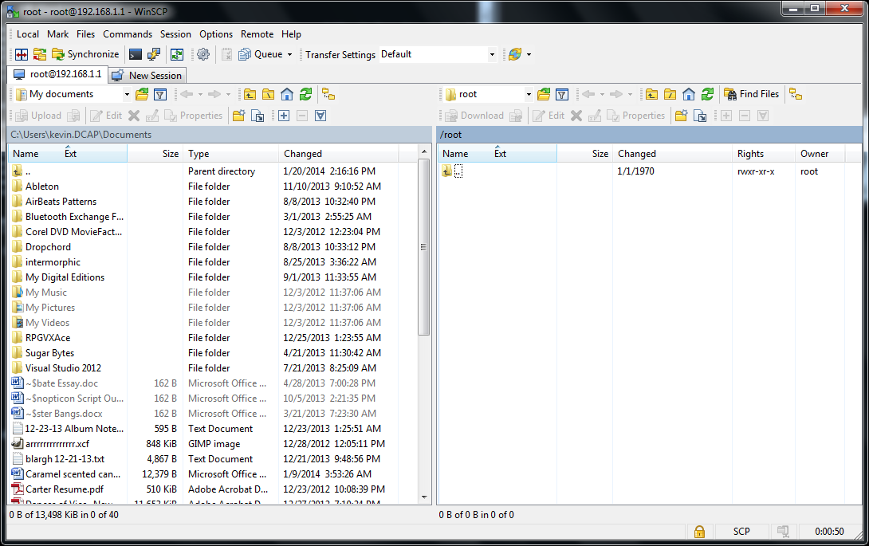The width and height of the screenshot is (869, 546).
Task: Expand the Queue dropdown arrow
Action: click(x=289, y=54)
